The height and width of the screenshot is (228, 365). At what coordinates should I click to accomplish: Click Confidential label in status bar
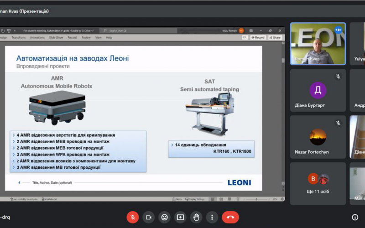49,199
